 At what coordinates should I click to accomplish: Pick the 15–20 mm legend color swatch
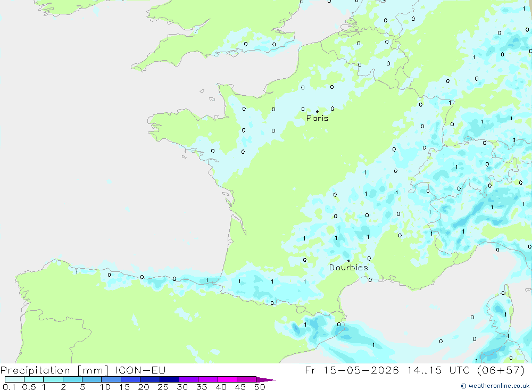(131, 379)
